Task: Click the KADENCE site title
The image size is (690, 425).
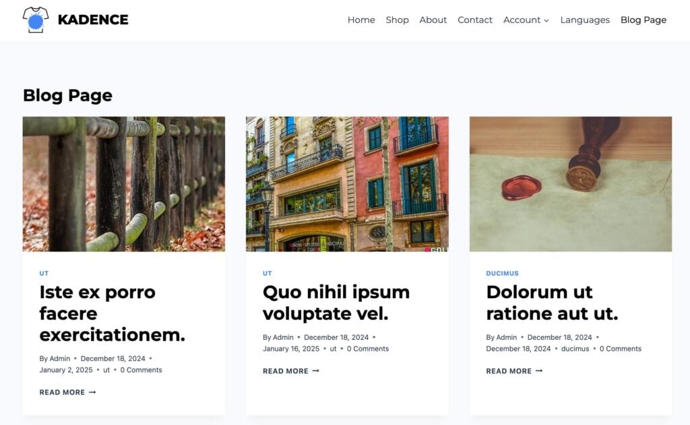Action: tap(93, 20)
